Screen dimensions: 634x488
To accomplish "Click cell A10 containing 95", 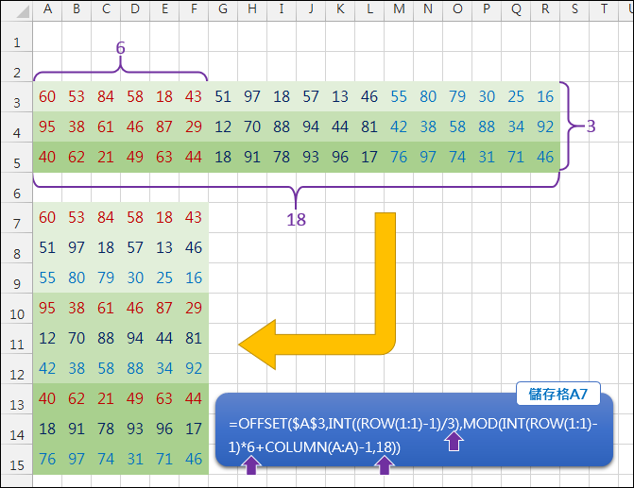I will 47,309.
